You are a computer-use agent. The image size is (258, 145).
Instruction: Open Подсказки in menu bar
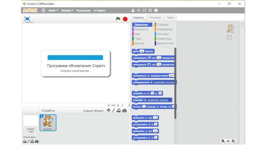tap(83, 10)
